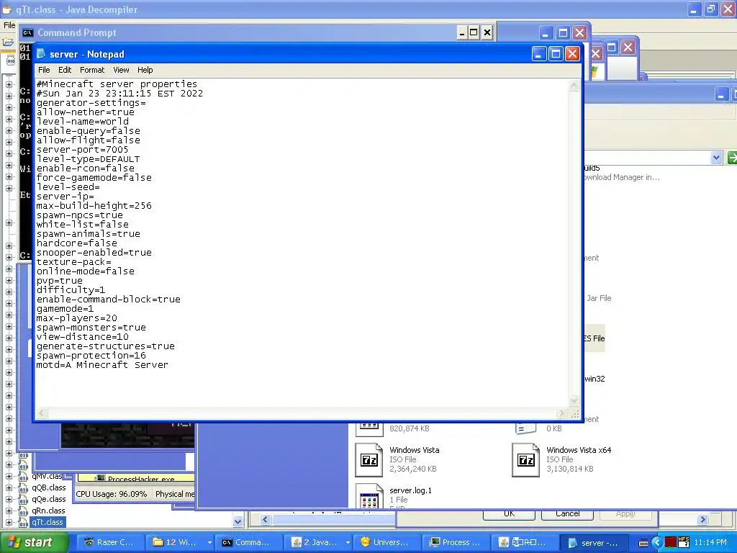Viewport: 737px width, 553px height.
Task: Open the Java Decompiler File menu
Action: click(9, 25)
